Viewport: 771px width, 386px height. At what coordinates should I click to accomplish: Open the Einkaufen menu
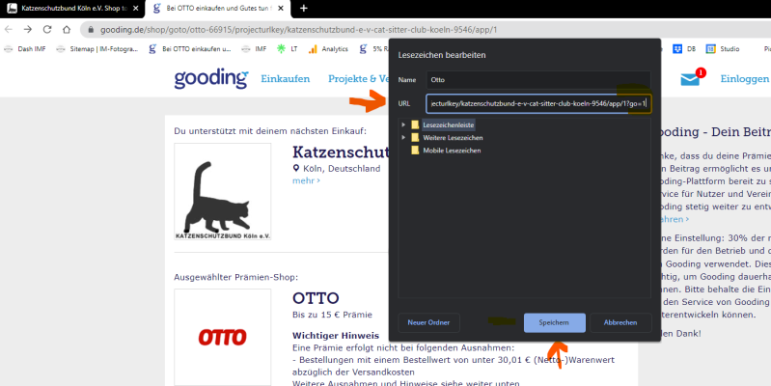point(286,79)
